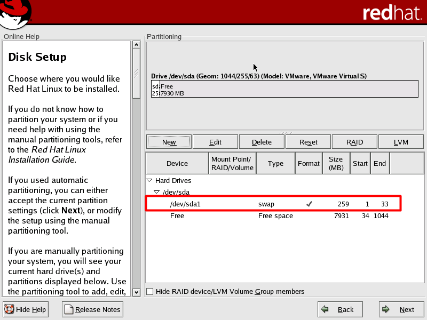
Task: Click the green left arrow Back icon
Action: pyautogui.click(x=325, y=309)
